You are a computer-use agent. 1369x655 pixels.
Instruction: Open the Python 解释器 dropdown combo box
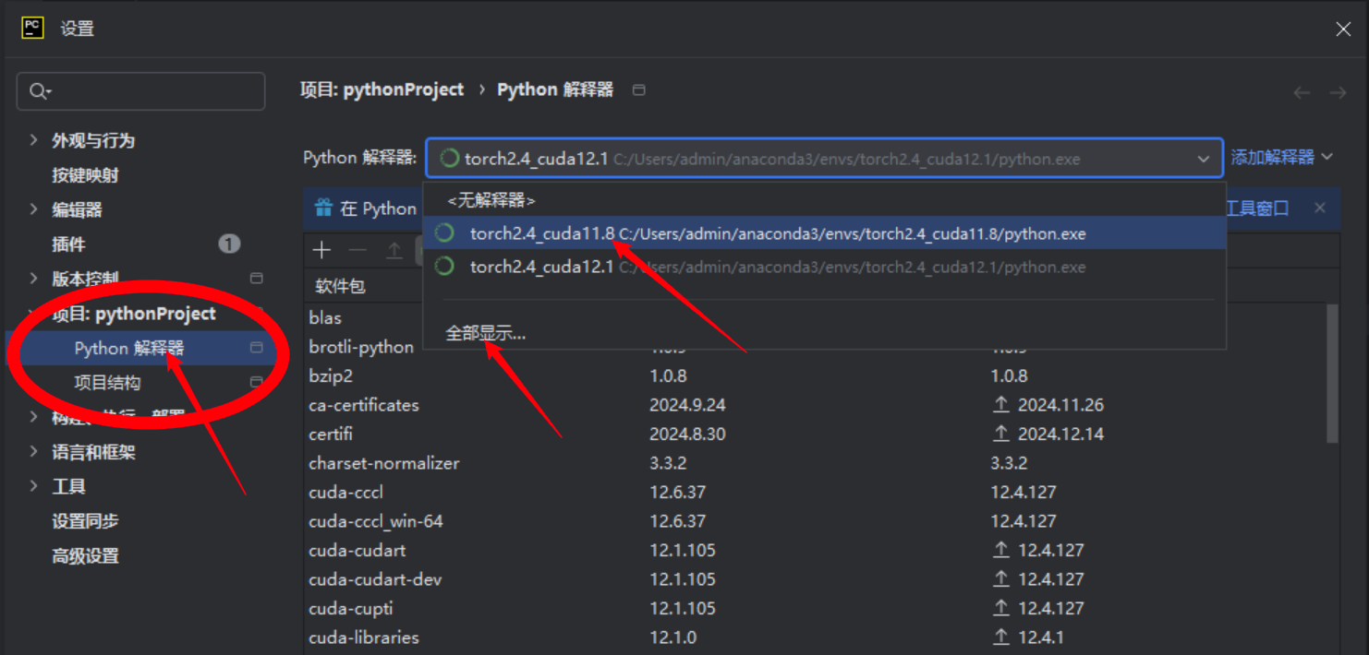tap(824, 159)
